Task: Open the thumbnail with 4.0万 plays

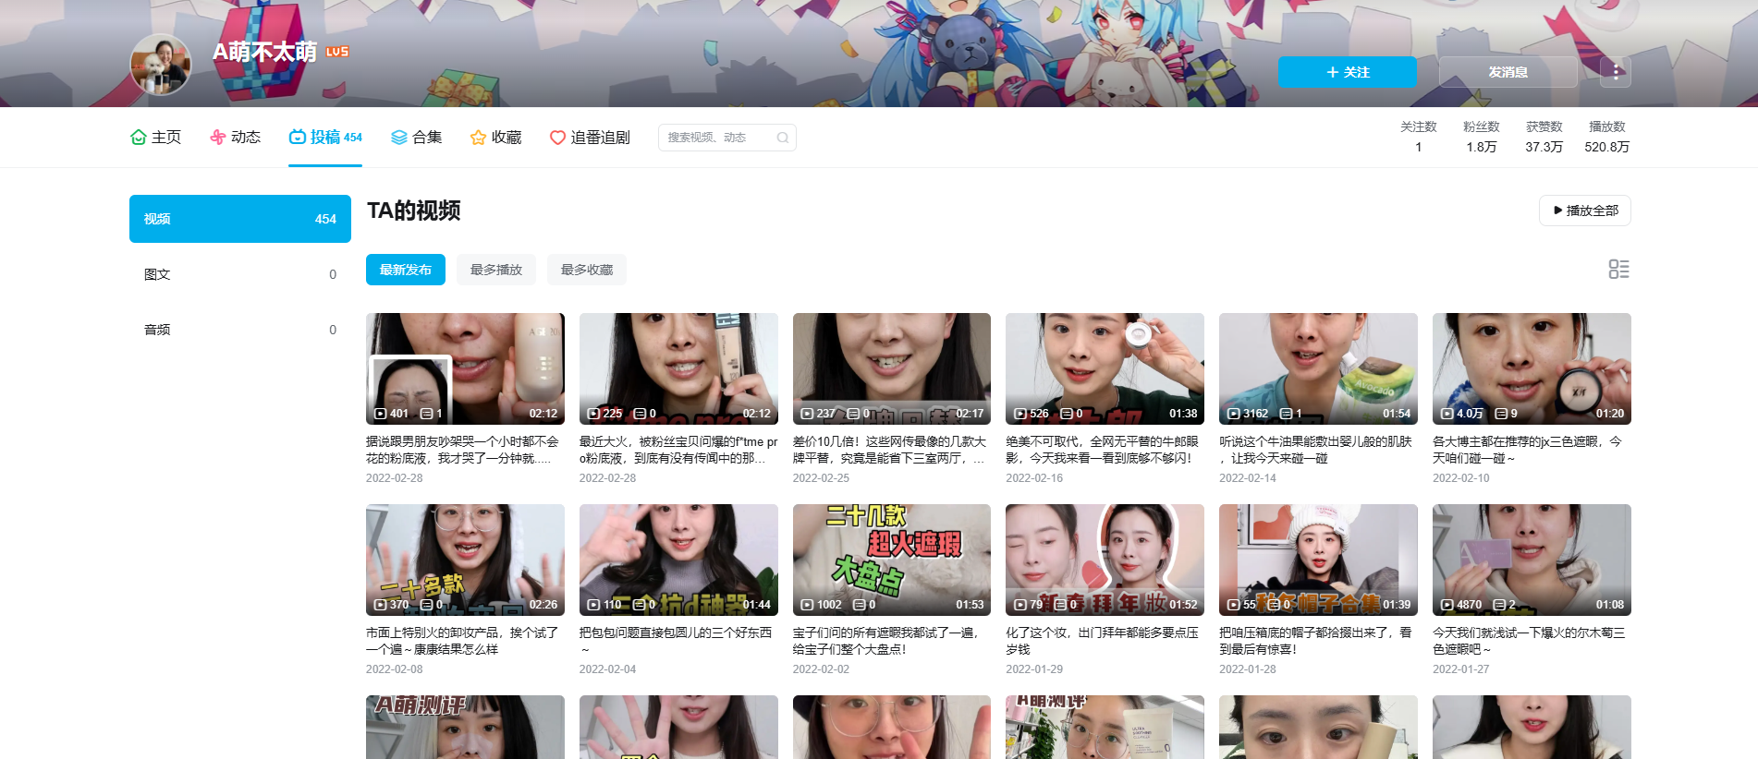Action: [x=1532, y=368]
